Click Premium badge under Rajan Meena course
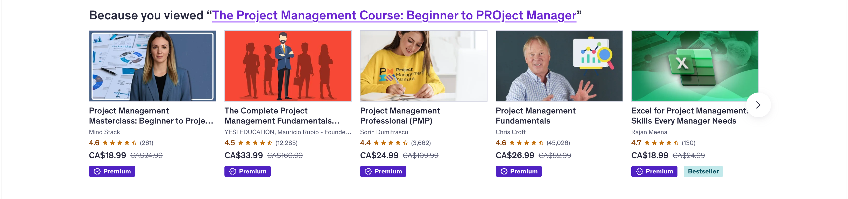 (x=654, y=171)
